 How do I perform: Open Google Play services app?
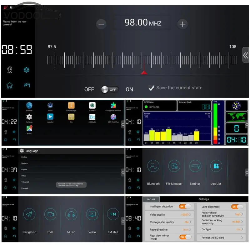pyautogui.click(x=113, y=107)
